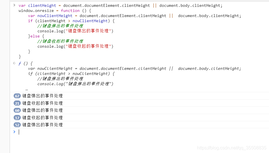Screen dimensions: 269x153
Task: Click the italic var nowClientHeight line in output
Action: pyautogui.click(x=134, y=68)
